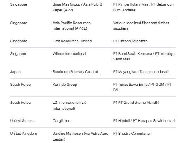178x143 pixels.
Task: Select 'First Resources Limited' cell
Action: 72,41
